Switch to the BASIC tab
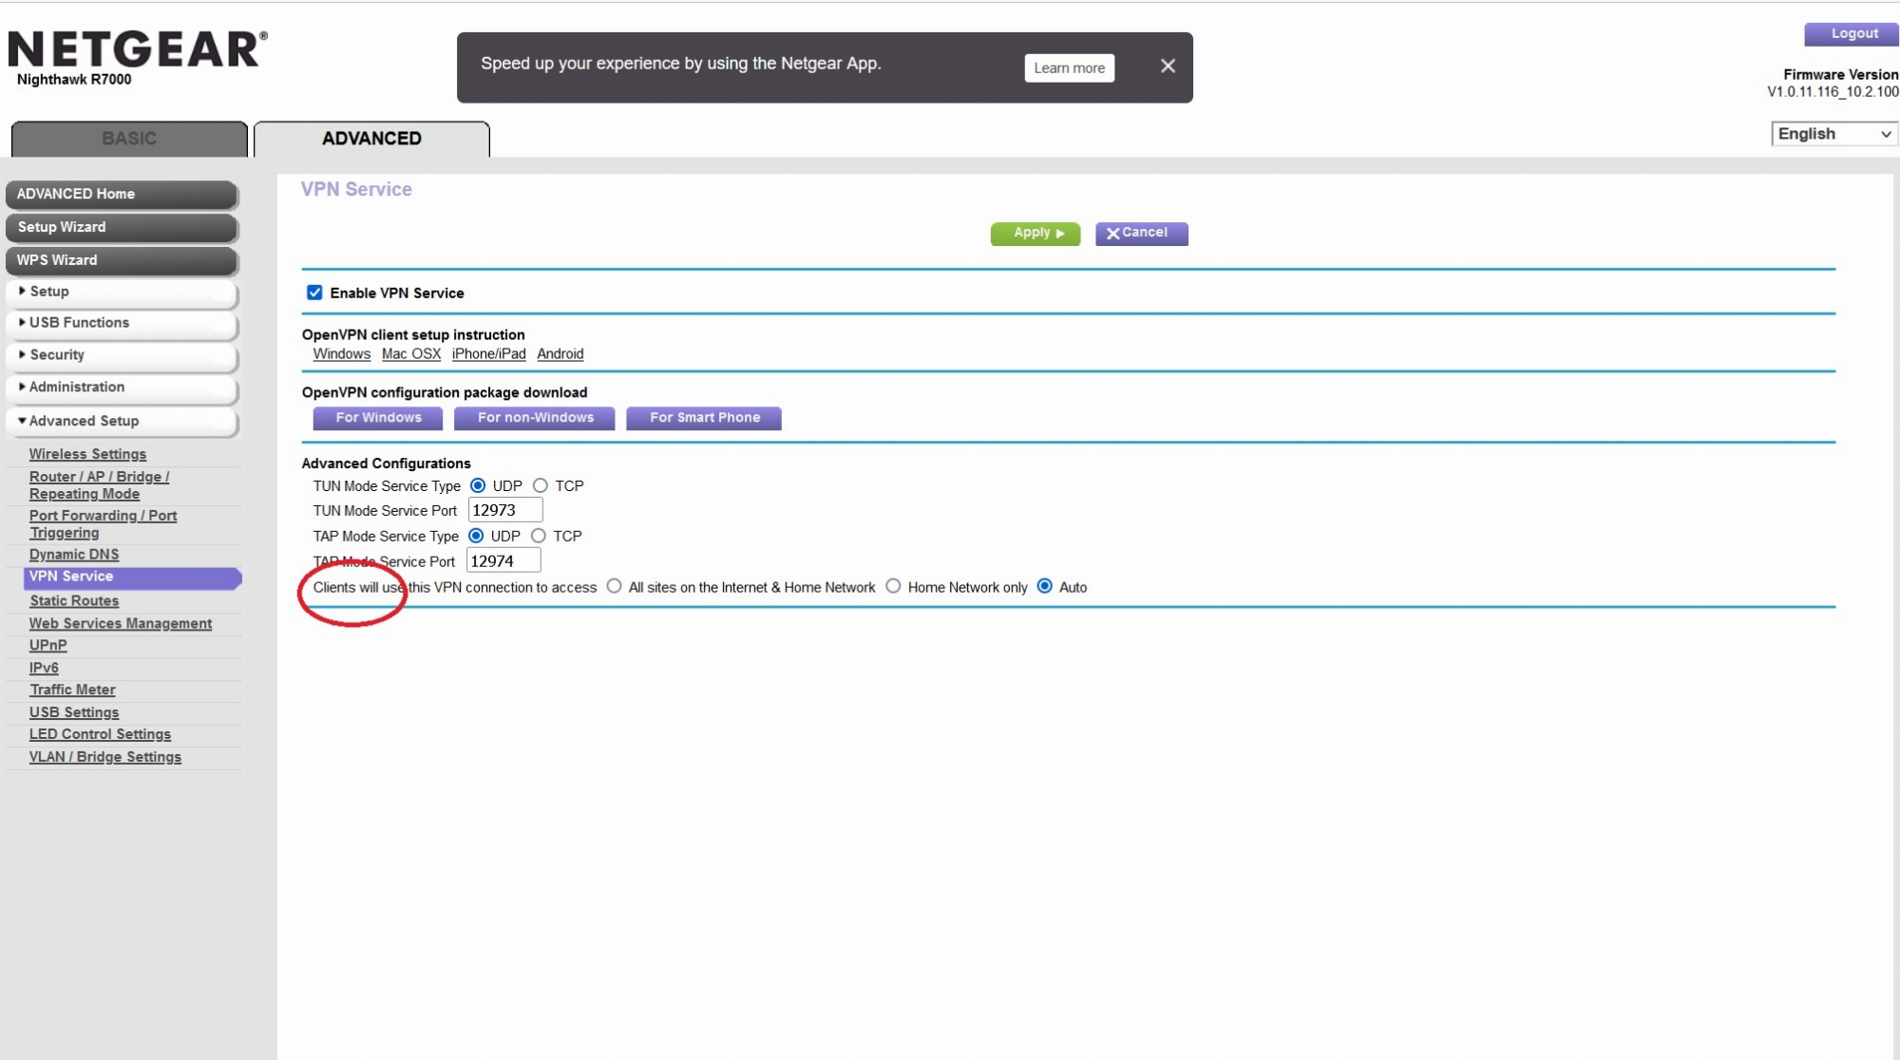This screenshot has height=1060, width=1900. pyautogui.click(x=129, y=139)
